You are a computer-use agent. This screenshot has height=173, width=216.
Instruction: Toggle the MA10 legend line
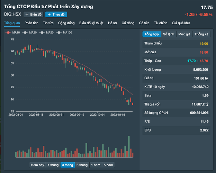[x=12, y=32]
